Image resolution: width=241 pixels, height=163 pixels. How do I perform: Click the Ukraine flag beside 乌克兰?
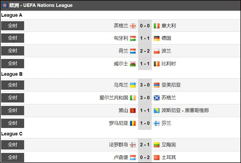[133, 85]
